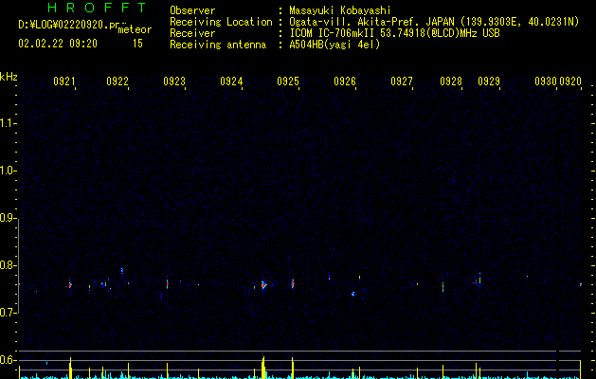Screen dimensions: 596x379
Task: Select the 0925 time marker
Action: tap(288, 81)
